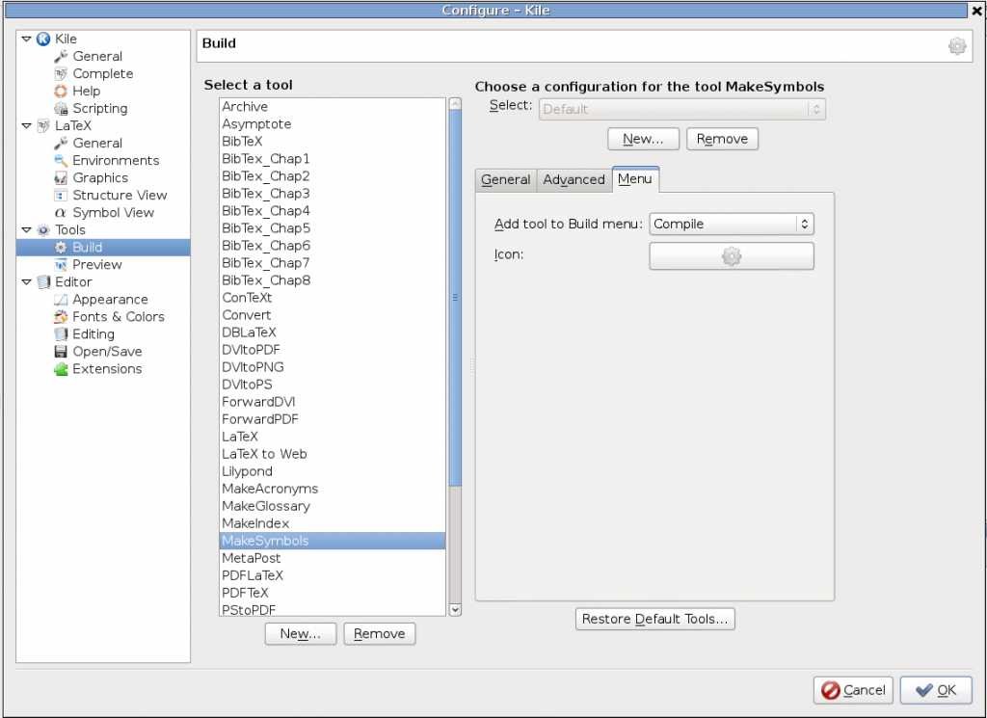Viewport: 987px width, 718px height.
Task: Click tool list scrollbar down arrow
Action: (x=455, y=610)
